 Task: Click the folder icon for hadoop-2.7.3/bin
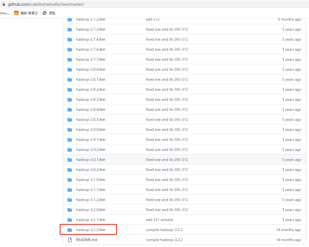(70, 30)
